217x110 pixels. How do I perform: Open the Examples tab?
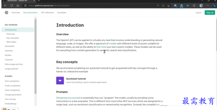coord(62,13)
